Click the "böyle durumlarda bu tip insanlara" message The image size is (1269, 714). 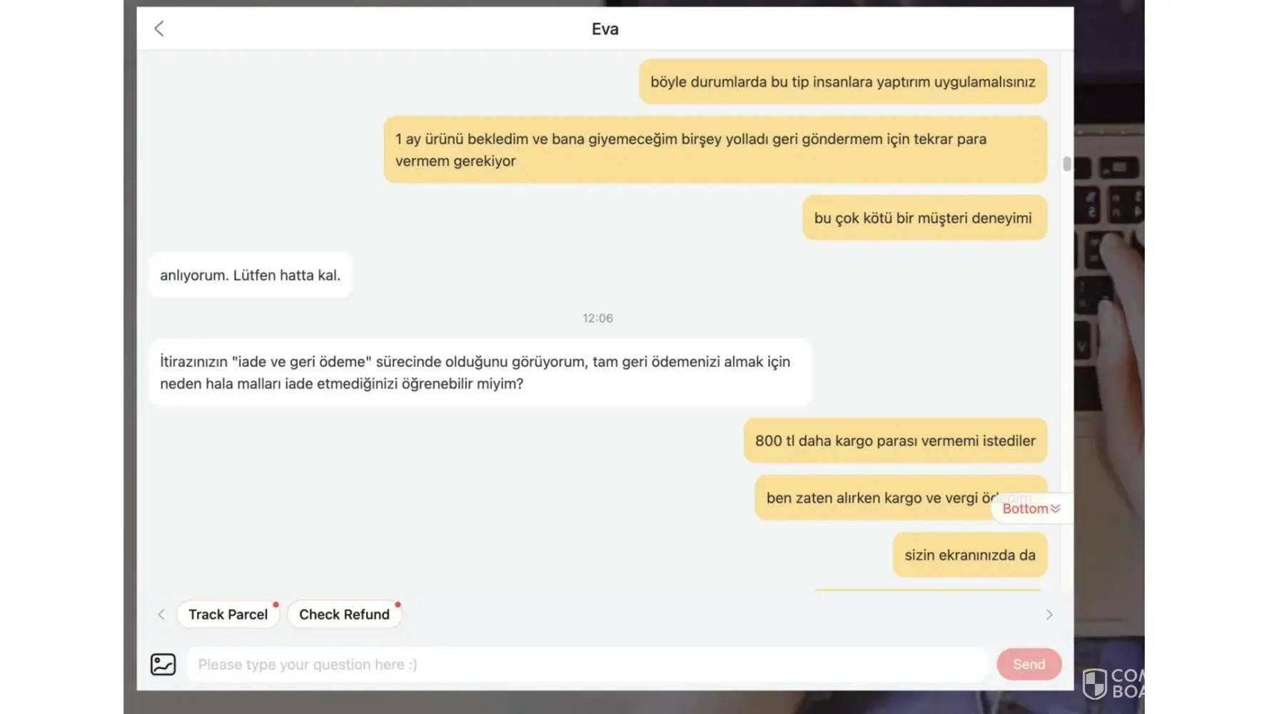click(x=843, y=81)
